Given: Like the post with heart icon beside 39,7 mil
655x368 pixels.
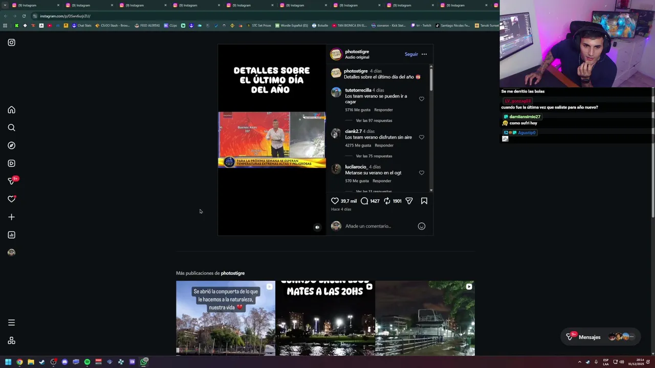Looking at the screenshot, I should click(335, 201).
